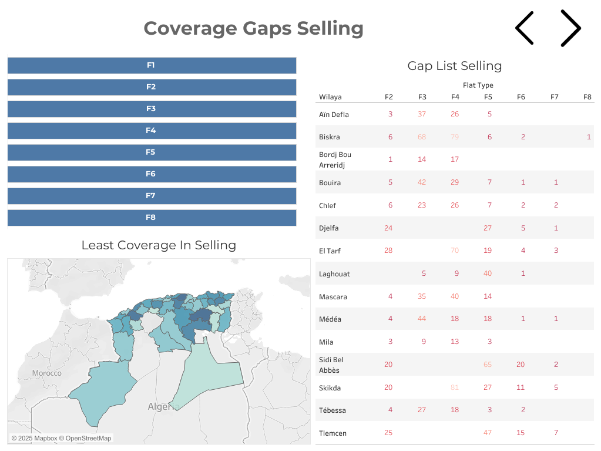This screenshot has width=601, height=451.
Task: Select the F3 column header in table
Action: click(422, 97)
